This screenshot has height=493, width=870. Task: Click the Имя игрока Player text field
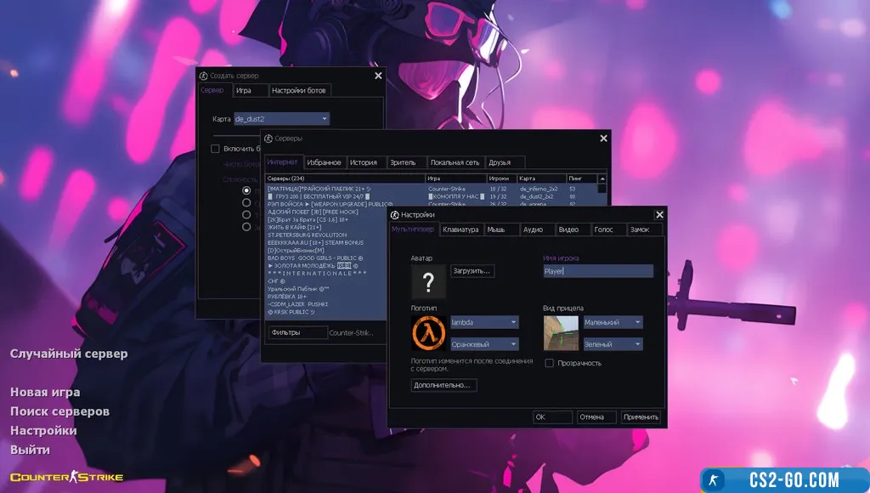tap(597, 271)
